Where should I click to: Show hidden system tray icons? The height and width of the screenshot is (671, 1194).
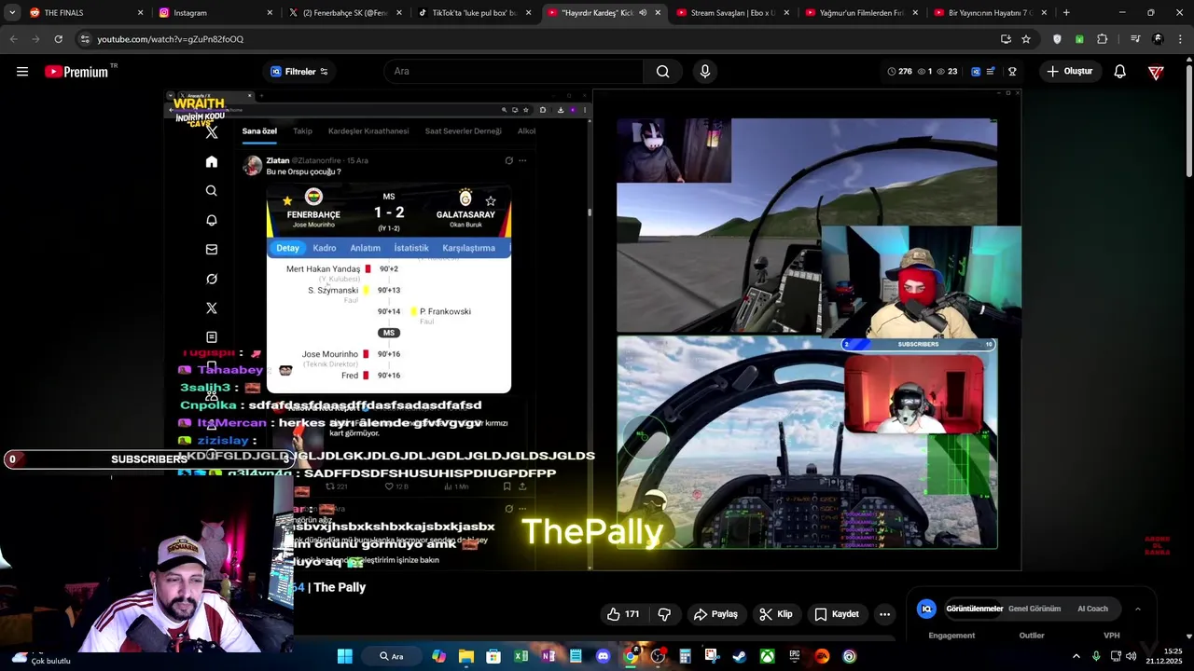pos(1076,656)
